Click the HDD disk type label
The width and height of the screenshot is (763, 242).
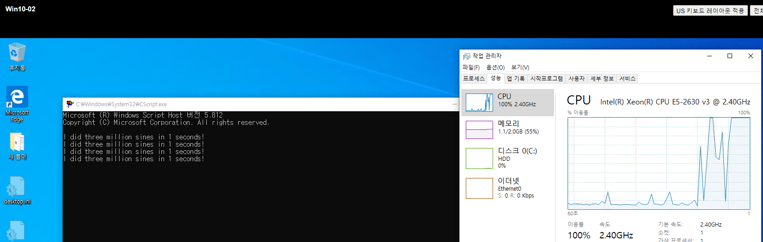point(504,159)
